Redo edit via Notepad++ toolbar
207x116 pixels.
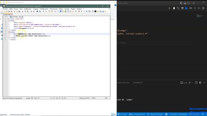(x=34, y=11)
